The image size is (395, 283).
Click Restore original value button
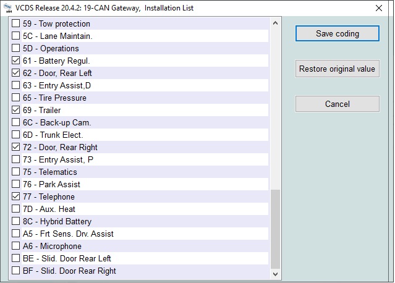(338, 69)
